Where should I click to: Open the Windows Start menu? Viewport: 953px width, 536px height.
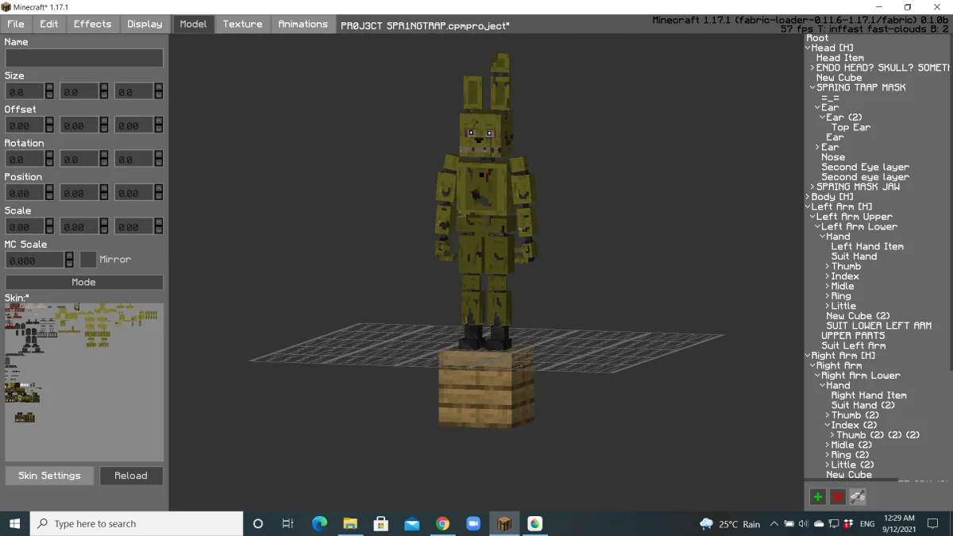[14, 523]
